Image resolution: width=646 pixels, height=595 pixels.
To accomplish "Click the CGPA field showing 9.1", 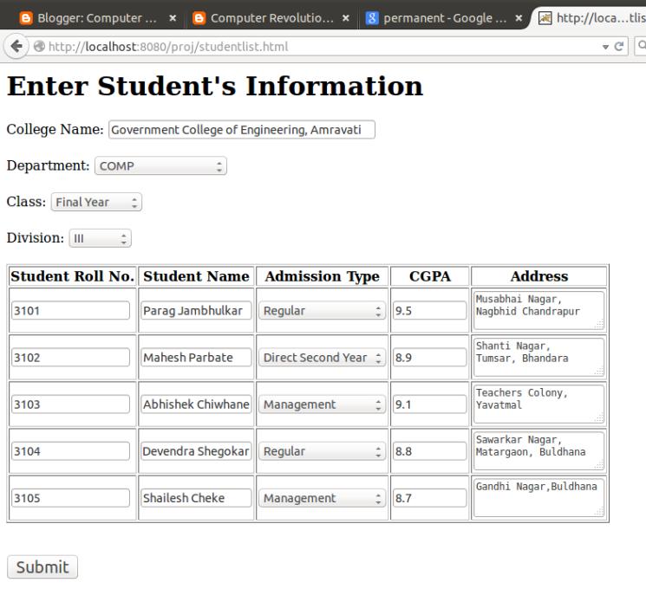I will (x=430, y=404).
